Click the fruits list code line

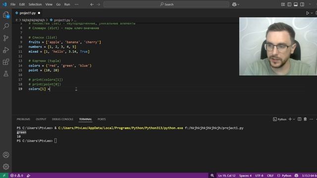(x=65, y=42)
